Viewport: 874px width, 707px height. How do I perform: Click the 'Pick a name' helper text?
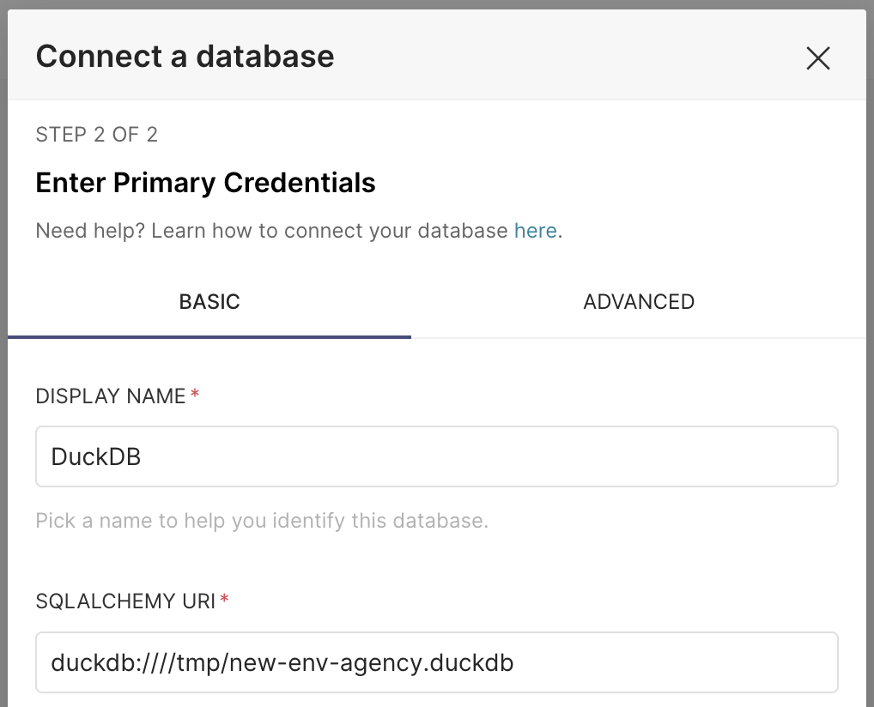click(262, 521)
